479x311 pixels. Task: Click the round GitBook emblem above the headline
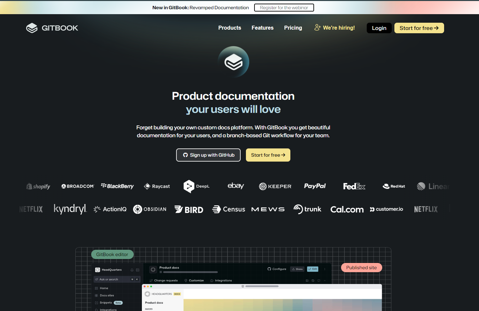[x=233, y=62]
